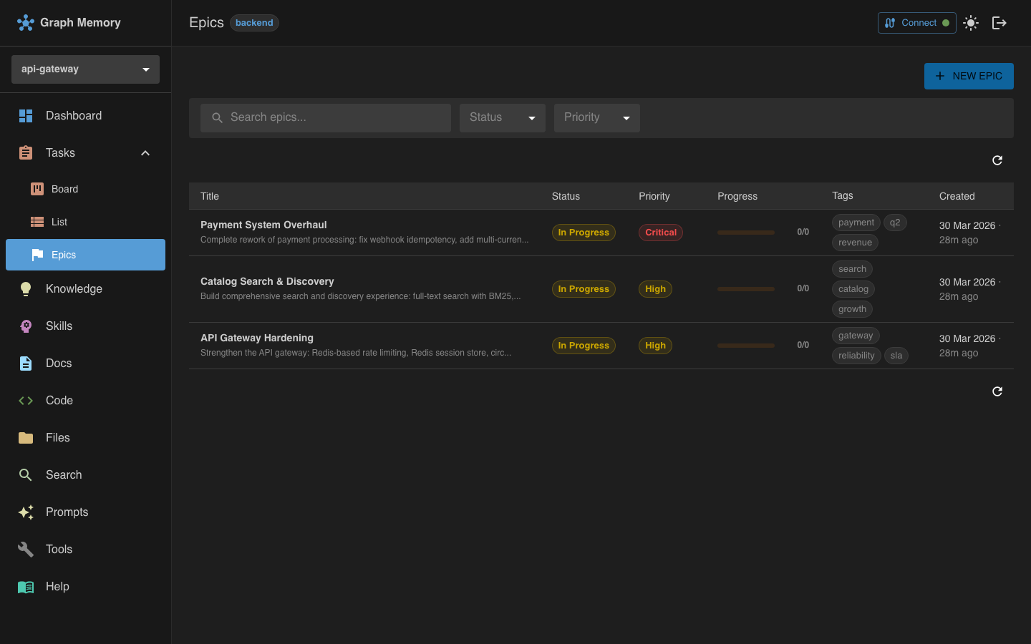Toggle the Connect status button
Screen dimensions: 1031x644
(916, 22)
